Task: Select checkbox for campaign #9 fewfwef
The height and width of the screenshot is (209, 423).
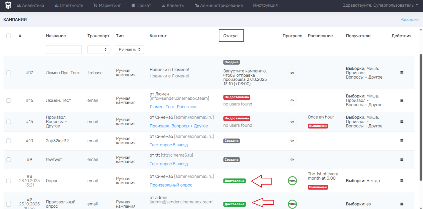Action: click(x=8, y=160)
